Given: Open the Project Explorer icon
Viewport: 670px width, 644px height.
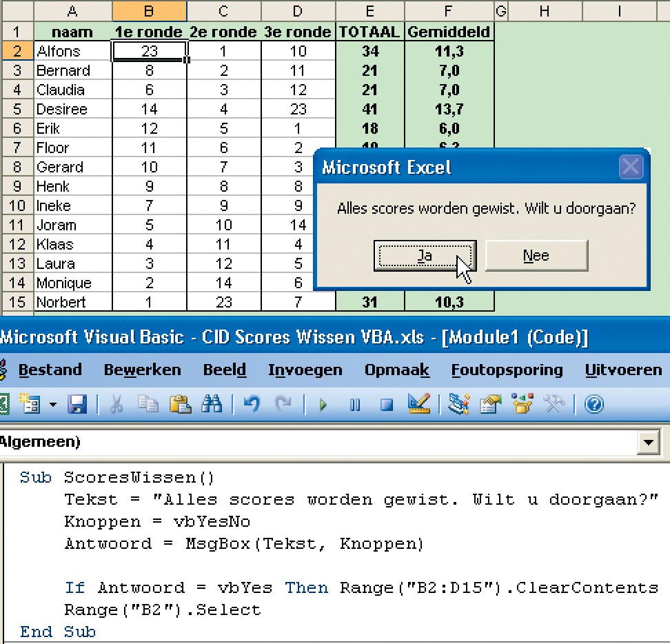Looking at the screenshot, I should click(x=459, y=404).
